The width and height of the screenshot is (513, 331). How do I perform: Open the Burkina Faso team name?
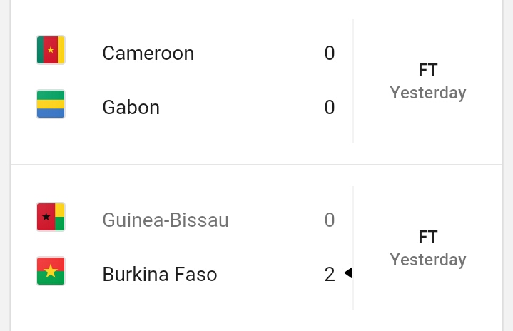(160, 275)
